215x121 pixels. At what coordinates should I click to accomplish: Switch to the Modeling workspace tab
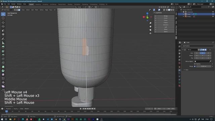click(x=38, y=4)
